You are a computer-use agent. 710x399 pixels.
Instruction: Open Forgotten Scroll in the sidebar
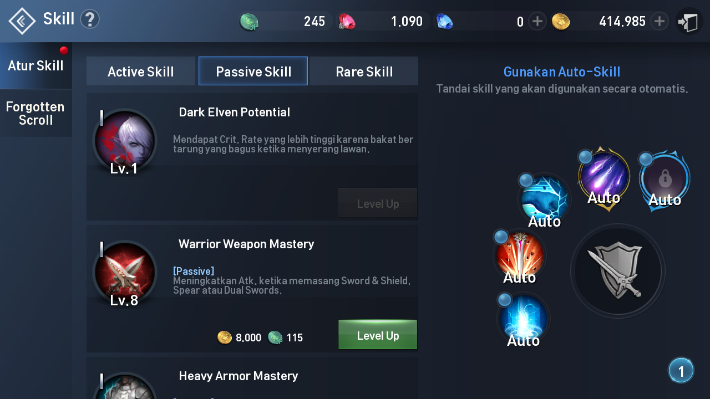pos(36,113)
